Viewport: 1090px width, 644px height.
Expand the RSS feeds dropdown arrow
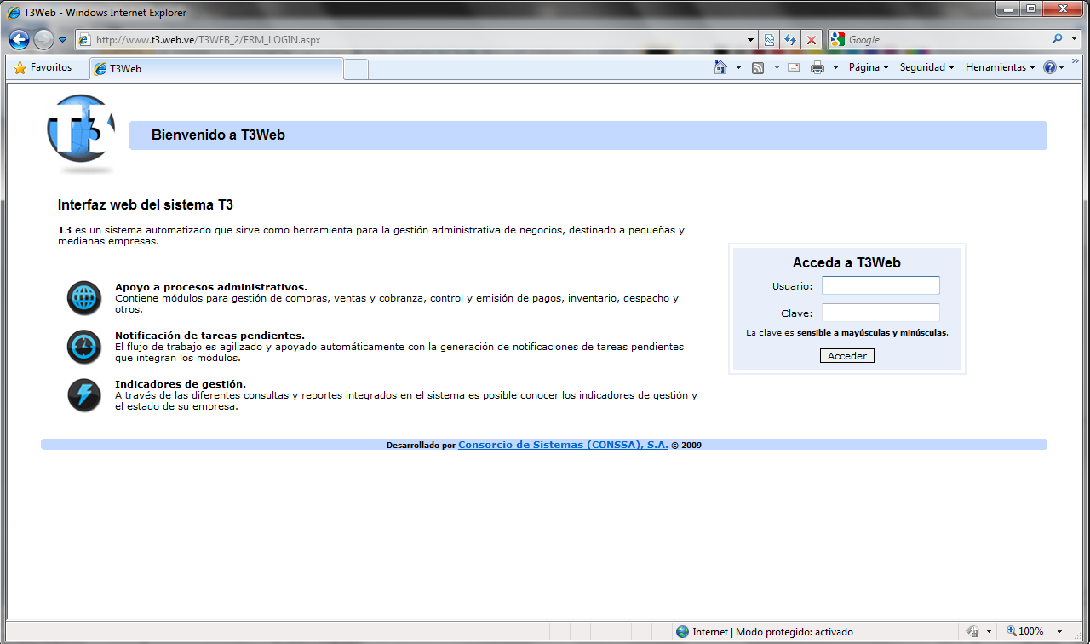point(777,67)
